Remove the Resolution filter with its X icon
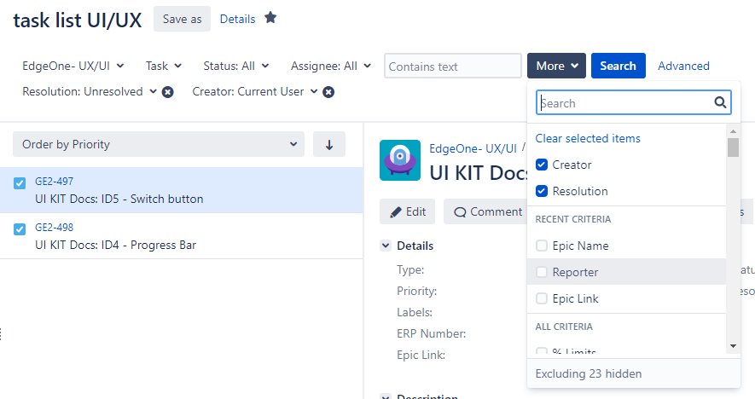This screenshot has width=755, height=399. pos(168,92)
